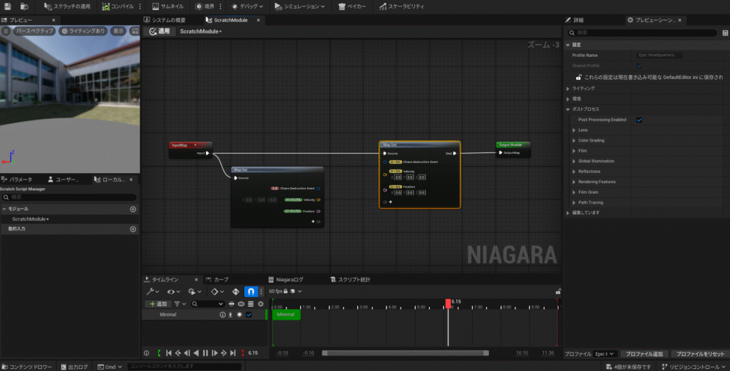Switch to the 詳細 details tab
This screenshot has width=730, height=371.
575,20
